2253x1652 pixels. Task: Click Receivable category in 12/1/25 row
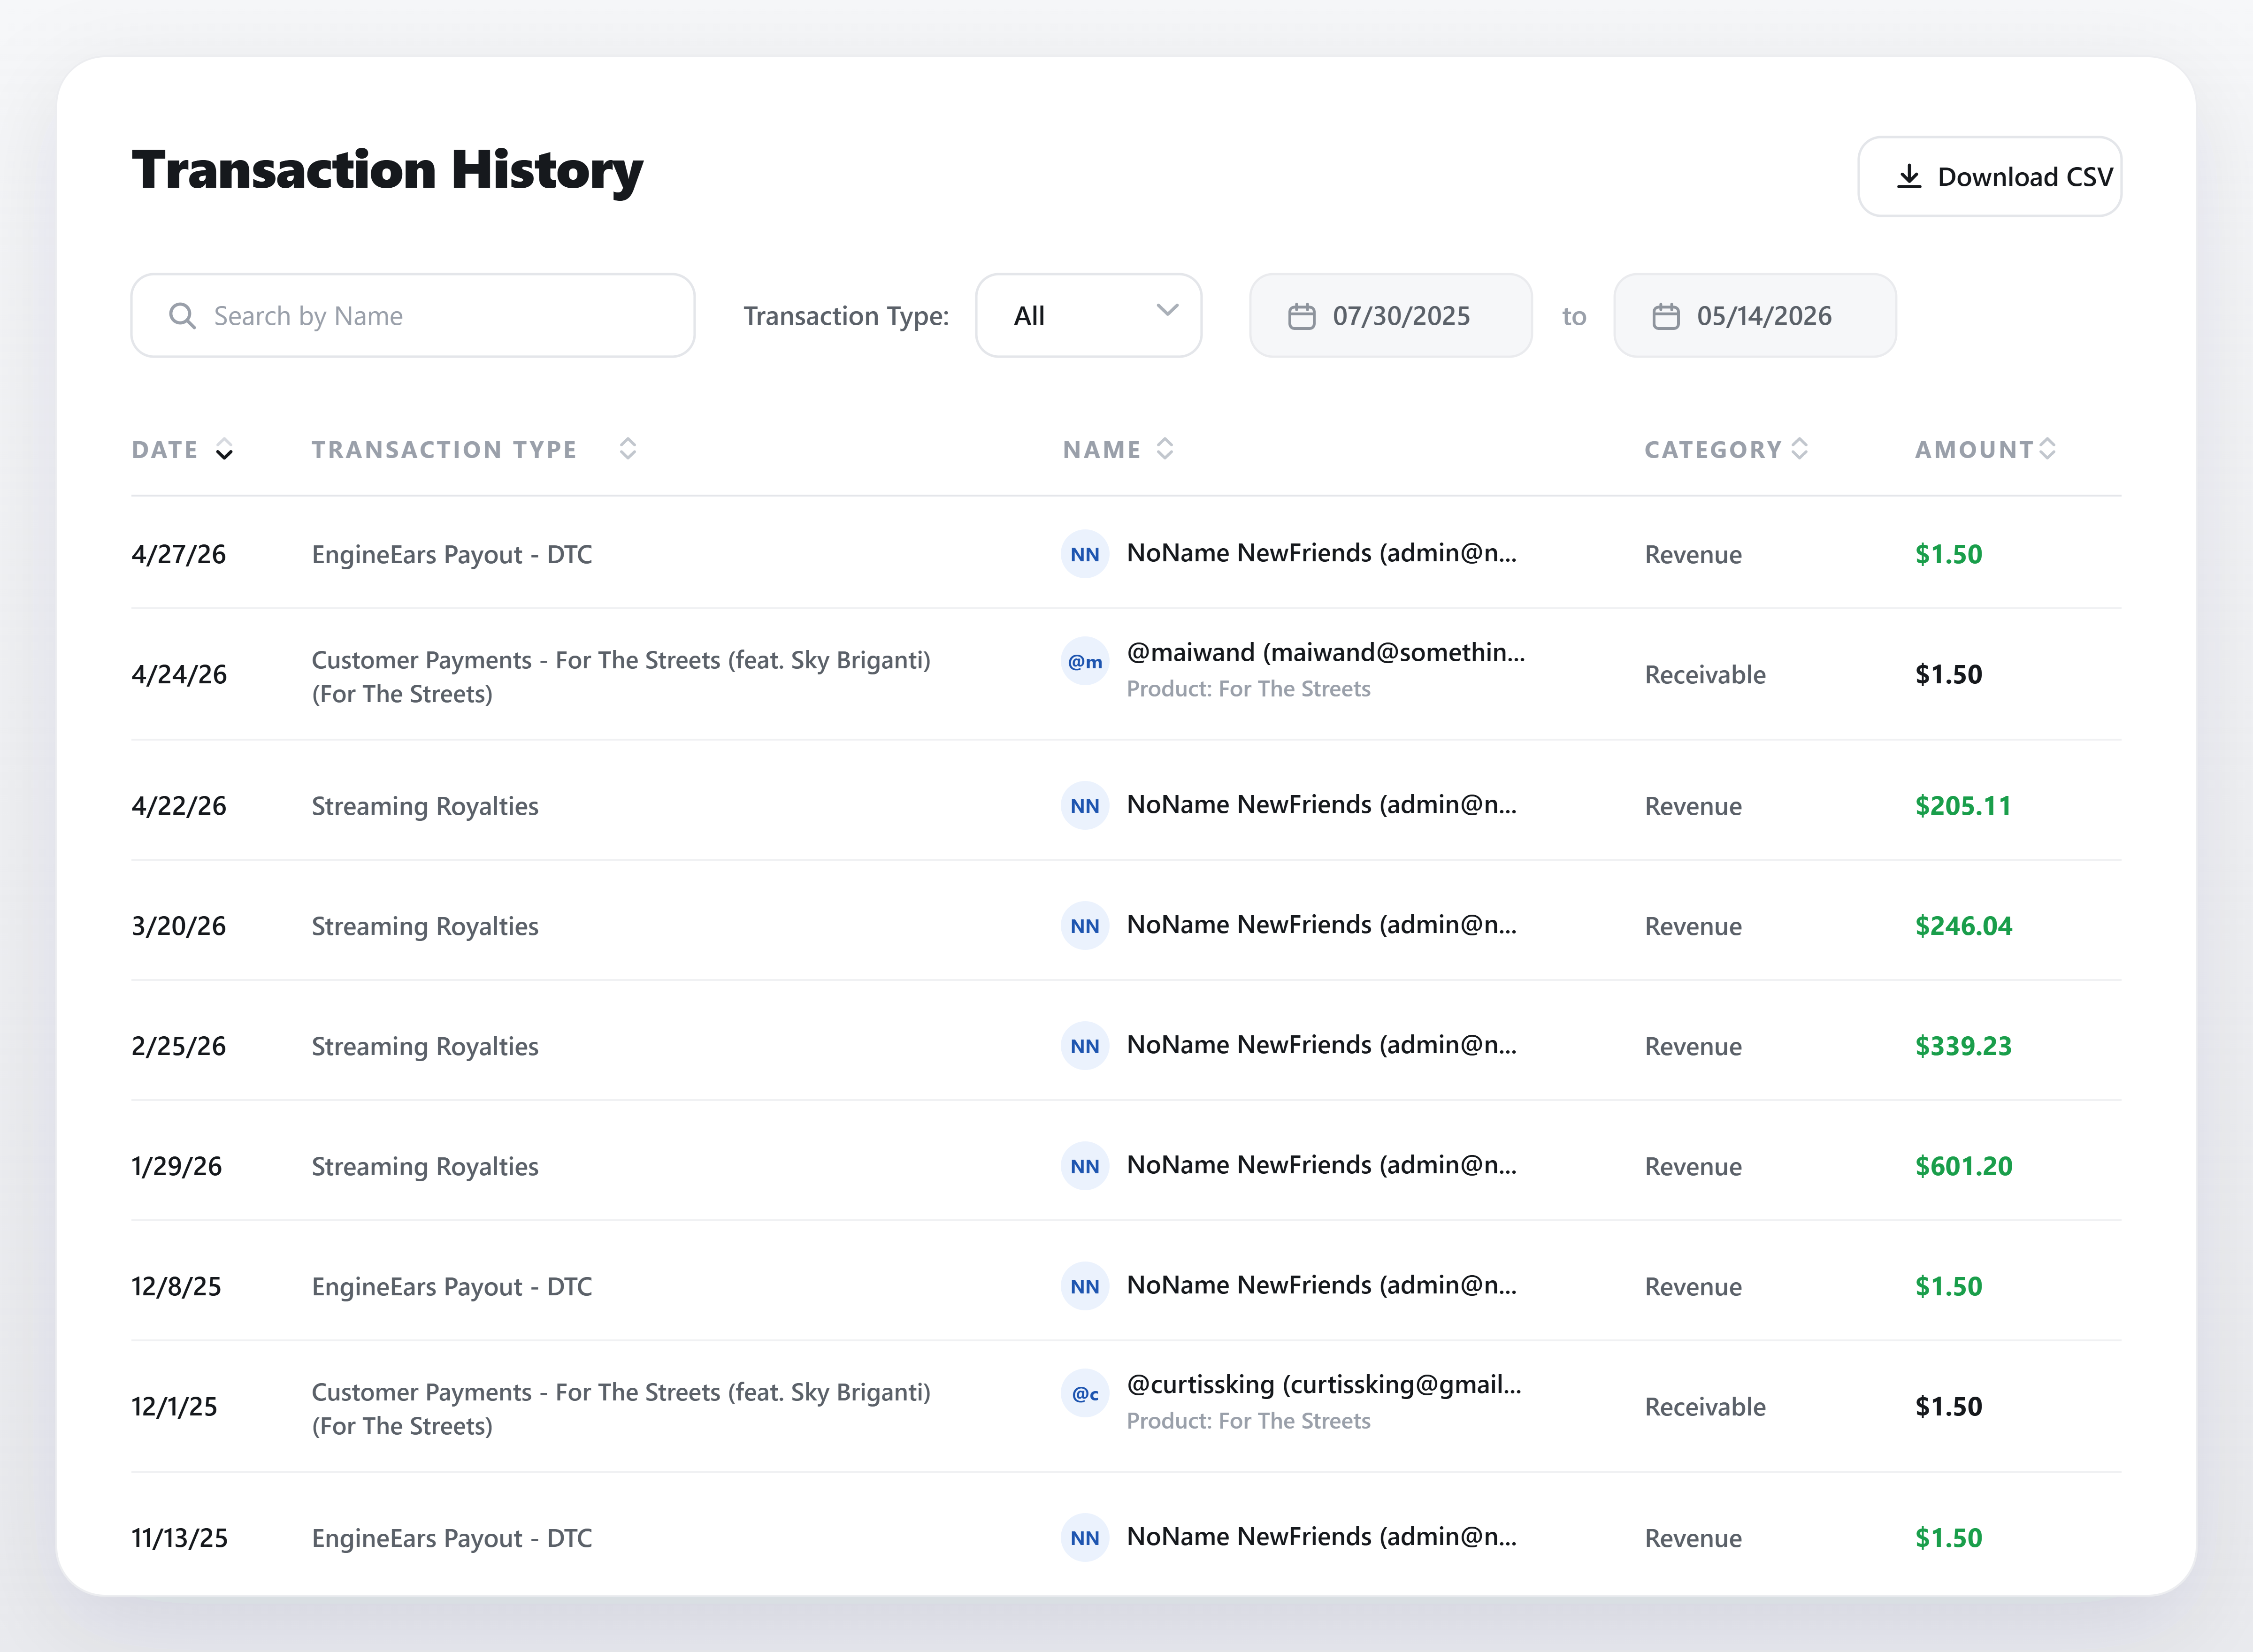pyautogui.click(x=1705, y=1407)
